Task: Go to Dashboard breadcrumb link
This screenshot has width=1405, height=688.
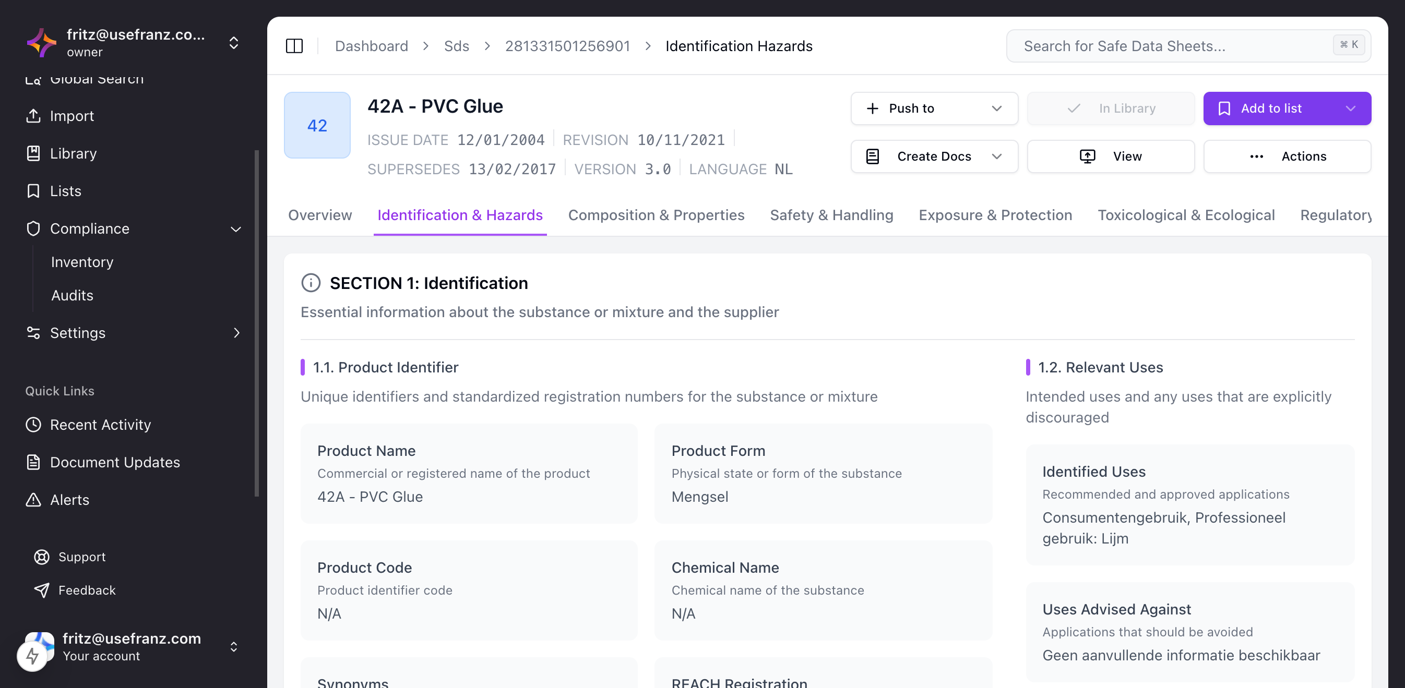Action: pyautogui.click(x=371, y=46)
